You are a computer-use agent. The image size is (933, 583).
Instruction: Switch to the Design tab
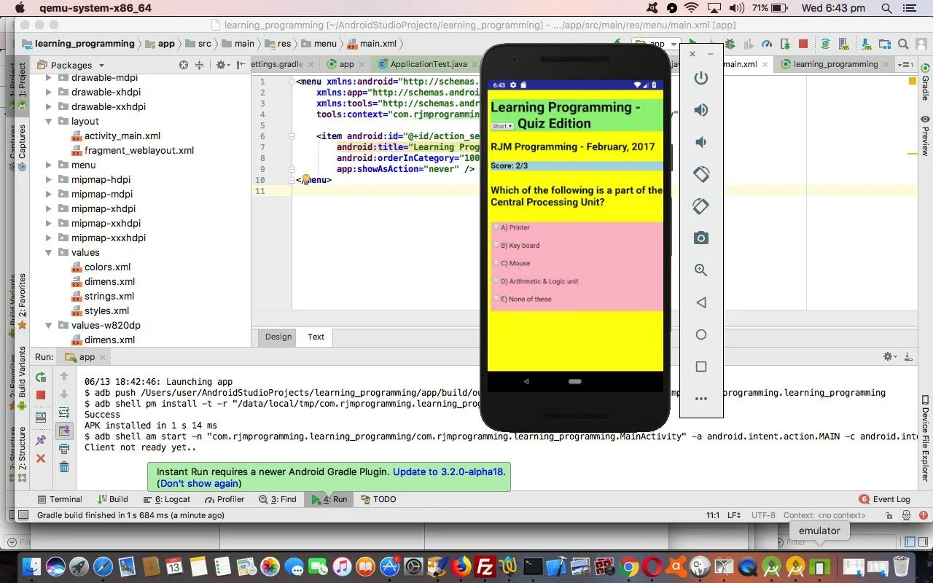[x=278, y=337]
